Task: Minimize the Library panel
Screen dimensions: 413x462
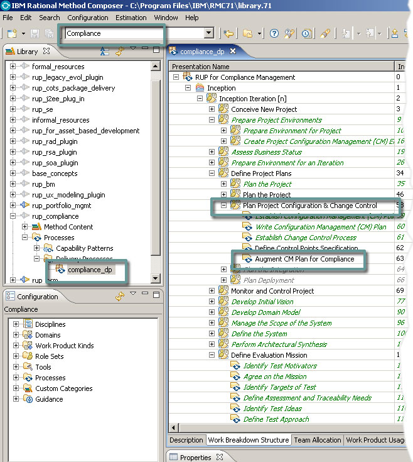Action: point(145,48)
